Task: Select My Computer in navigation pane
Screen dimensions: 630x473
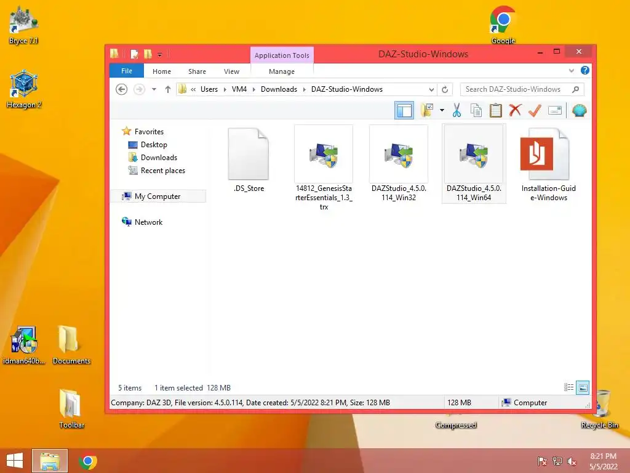Action: coord(157,196)
